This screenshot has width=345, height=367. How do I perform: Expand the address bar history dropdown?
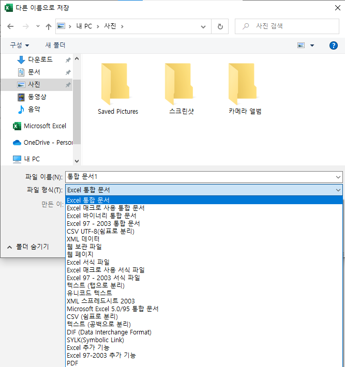[x=203, y=27]
